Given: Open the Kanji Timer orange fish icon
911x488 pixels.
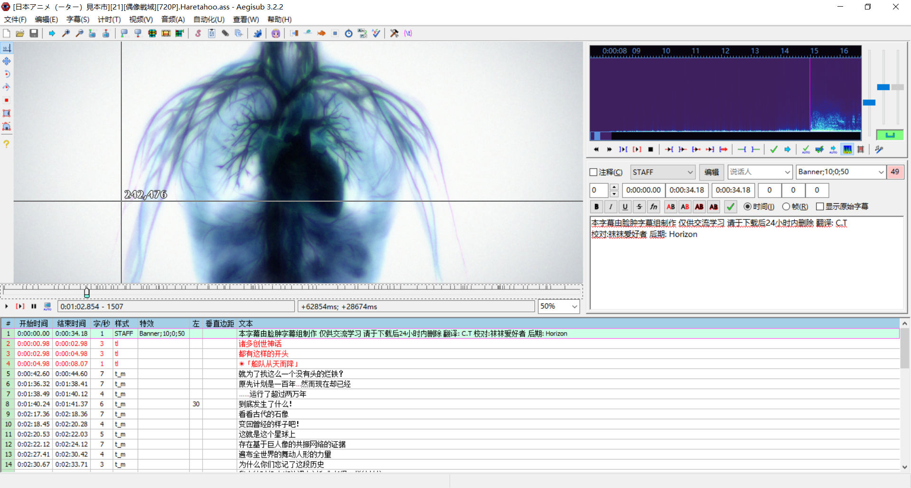Looking at the screenshot, I should tap(321, 33).
